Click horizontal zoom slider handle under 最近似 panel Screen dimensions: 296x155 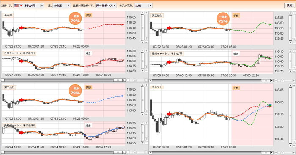134,80
